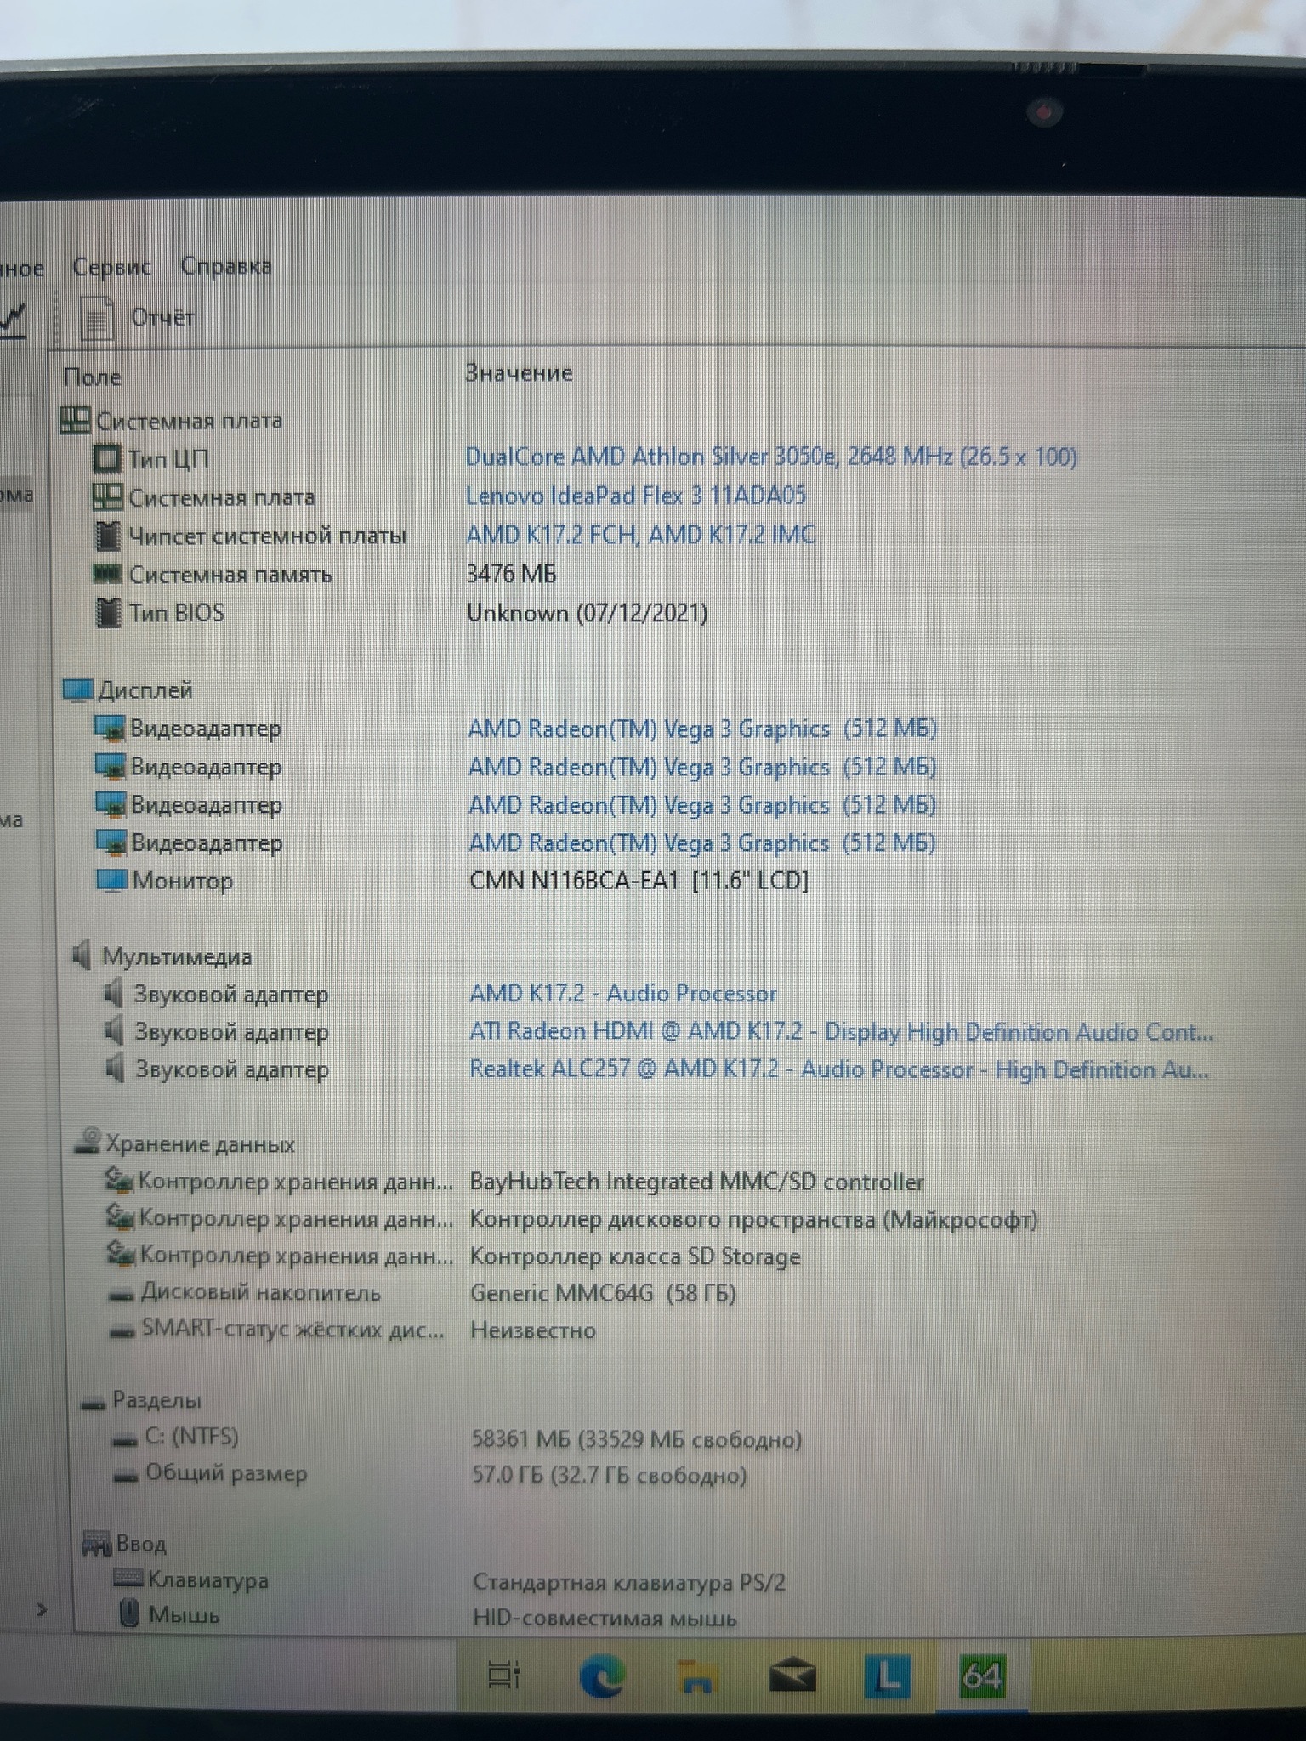Select the speaker icon in the Realtek ALC257 row
The height and width of the screenshot is (1741, 1306).
tap(115, 1069)
